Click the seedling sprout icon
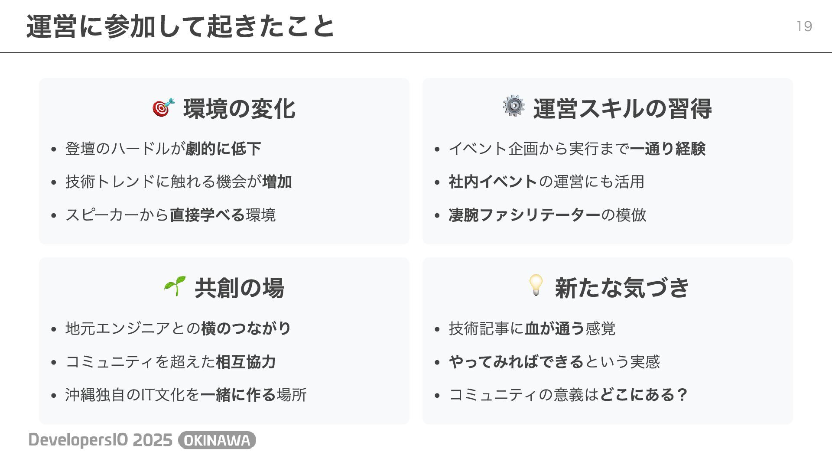Viewport: 832px width, 468px height. 175,286
